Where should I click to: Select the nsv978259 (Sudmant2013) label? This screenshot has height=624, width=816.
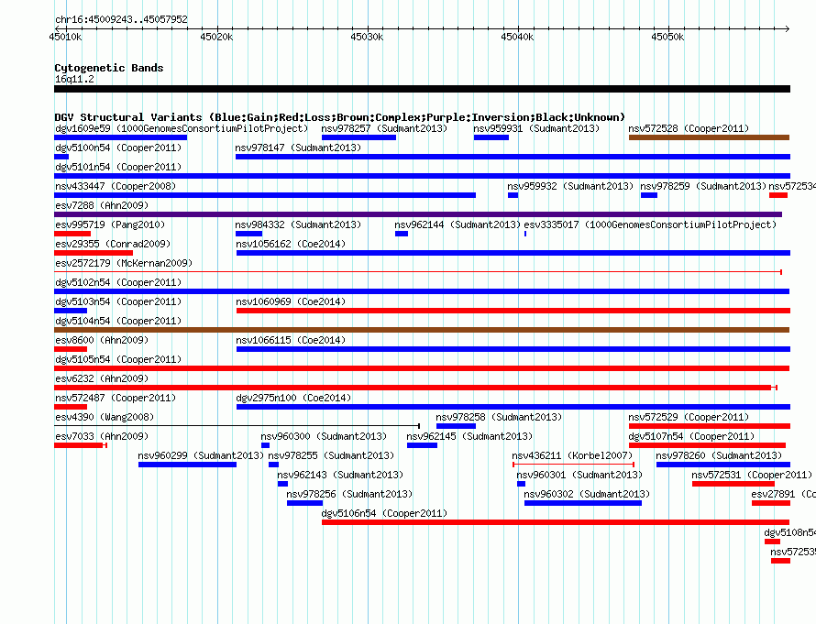(703, 186)
